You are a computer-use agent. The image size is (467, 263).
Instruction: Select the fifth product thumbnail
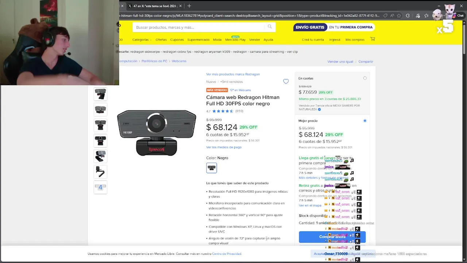click(100, 156)
